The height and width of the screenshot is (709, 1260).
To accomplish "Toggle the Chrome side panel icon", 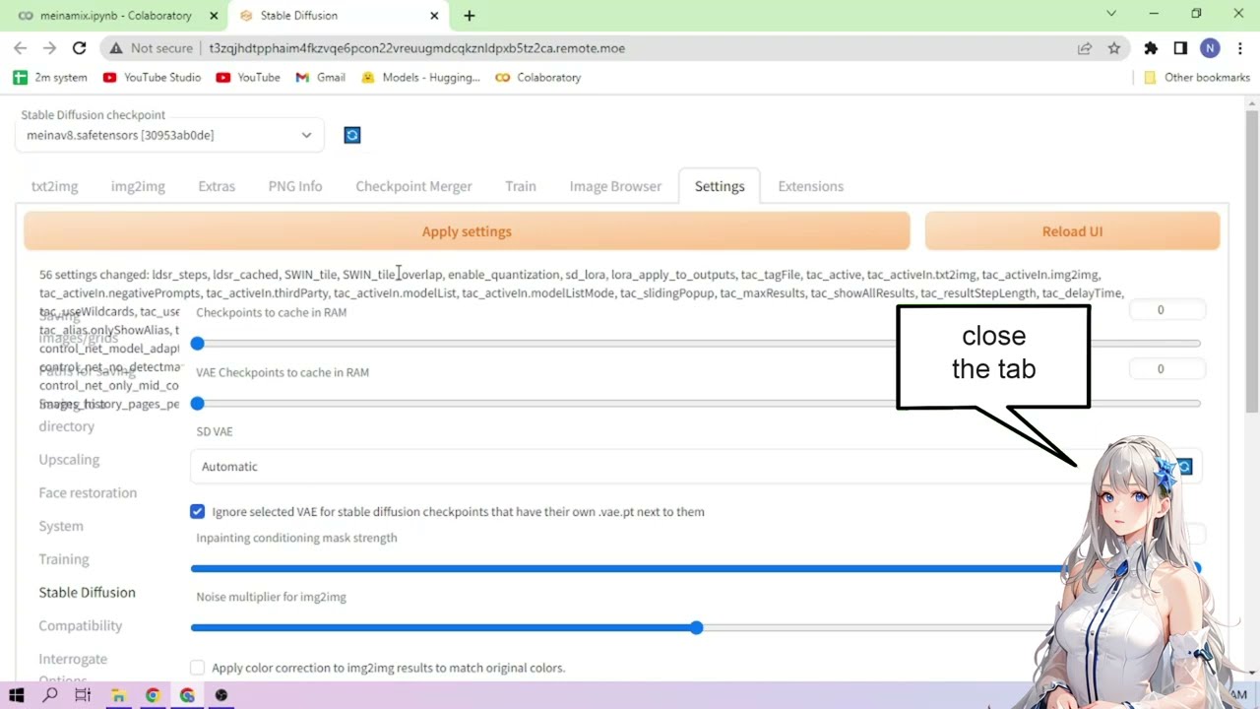I will [1180, 48].
